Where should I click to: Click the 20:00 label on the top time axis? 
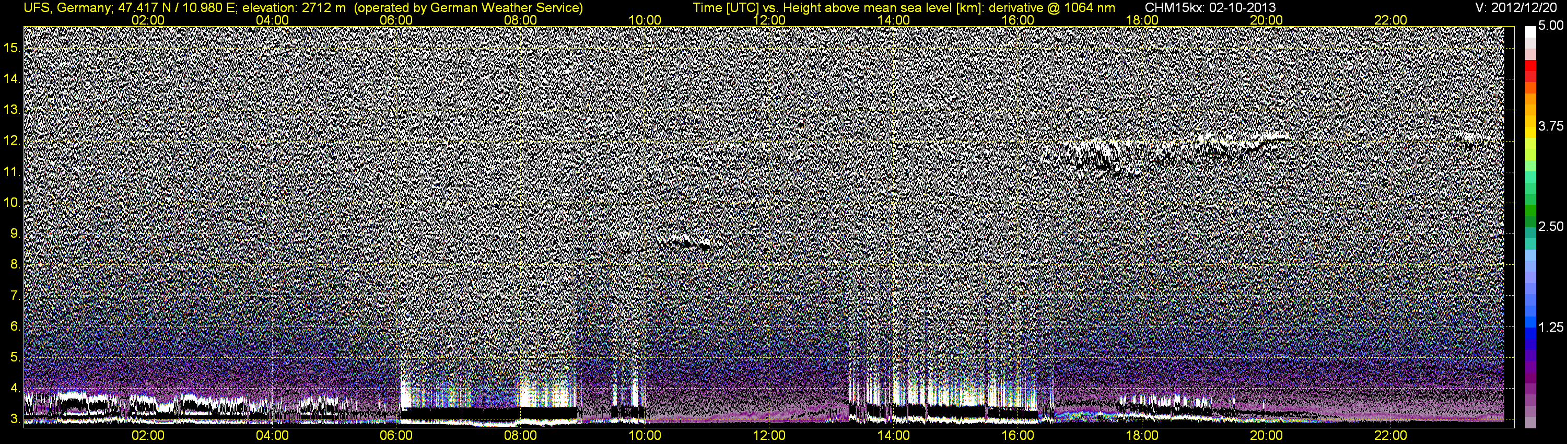coord(1267,20)
